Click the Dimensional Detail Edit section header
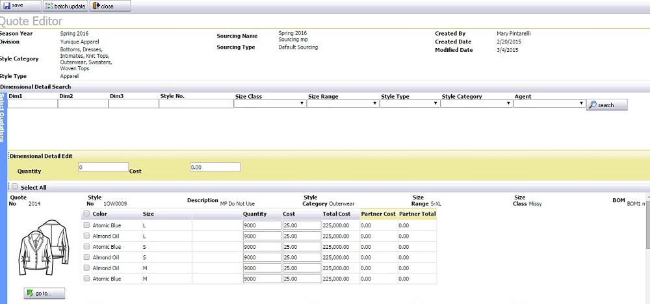The height and width of the screenshot is (304, 650). click(41, 156)
